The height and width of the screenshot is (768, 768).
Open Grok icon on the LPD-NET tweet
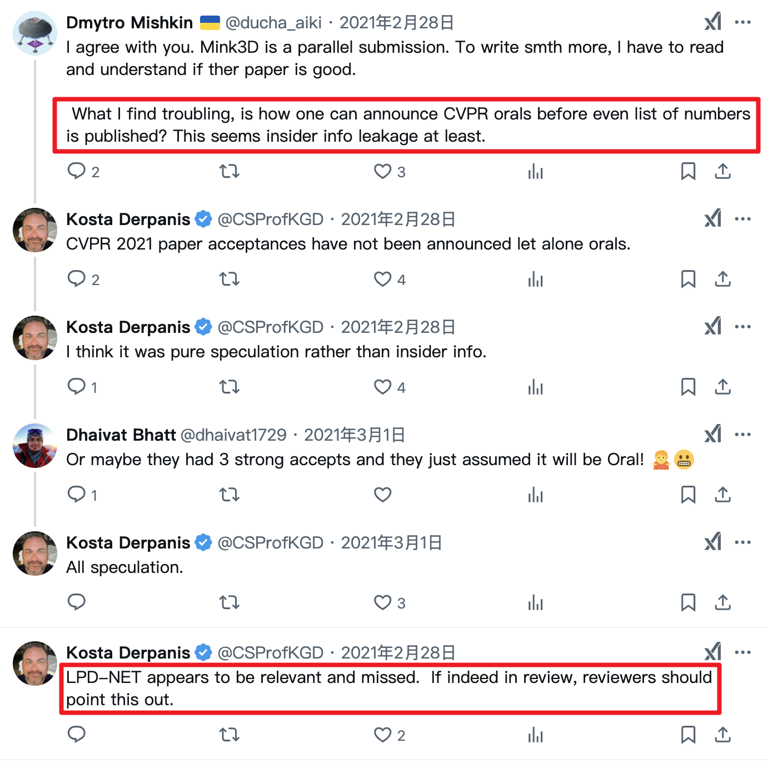(713, 652)
